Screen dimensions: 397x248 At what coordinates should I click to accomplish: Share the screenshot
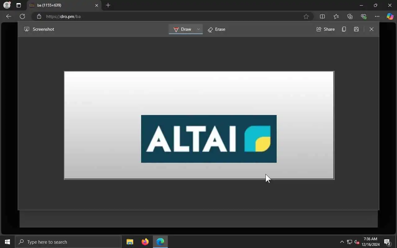(325, 29)
